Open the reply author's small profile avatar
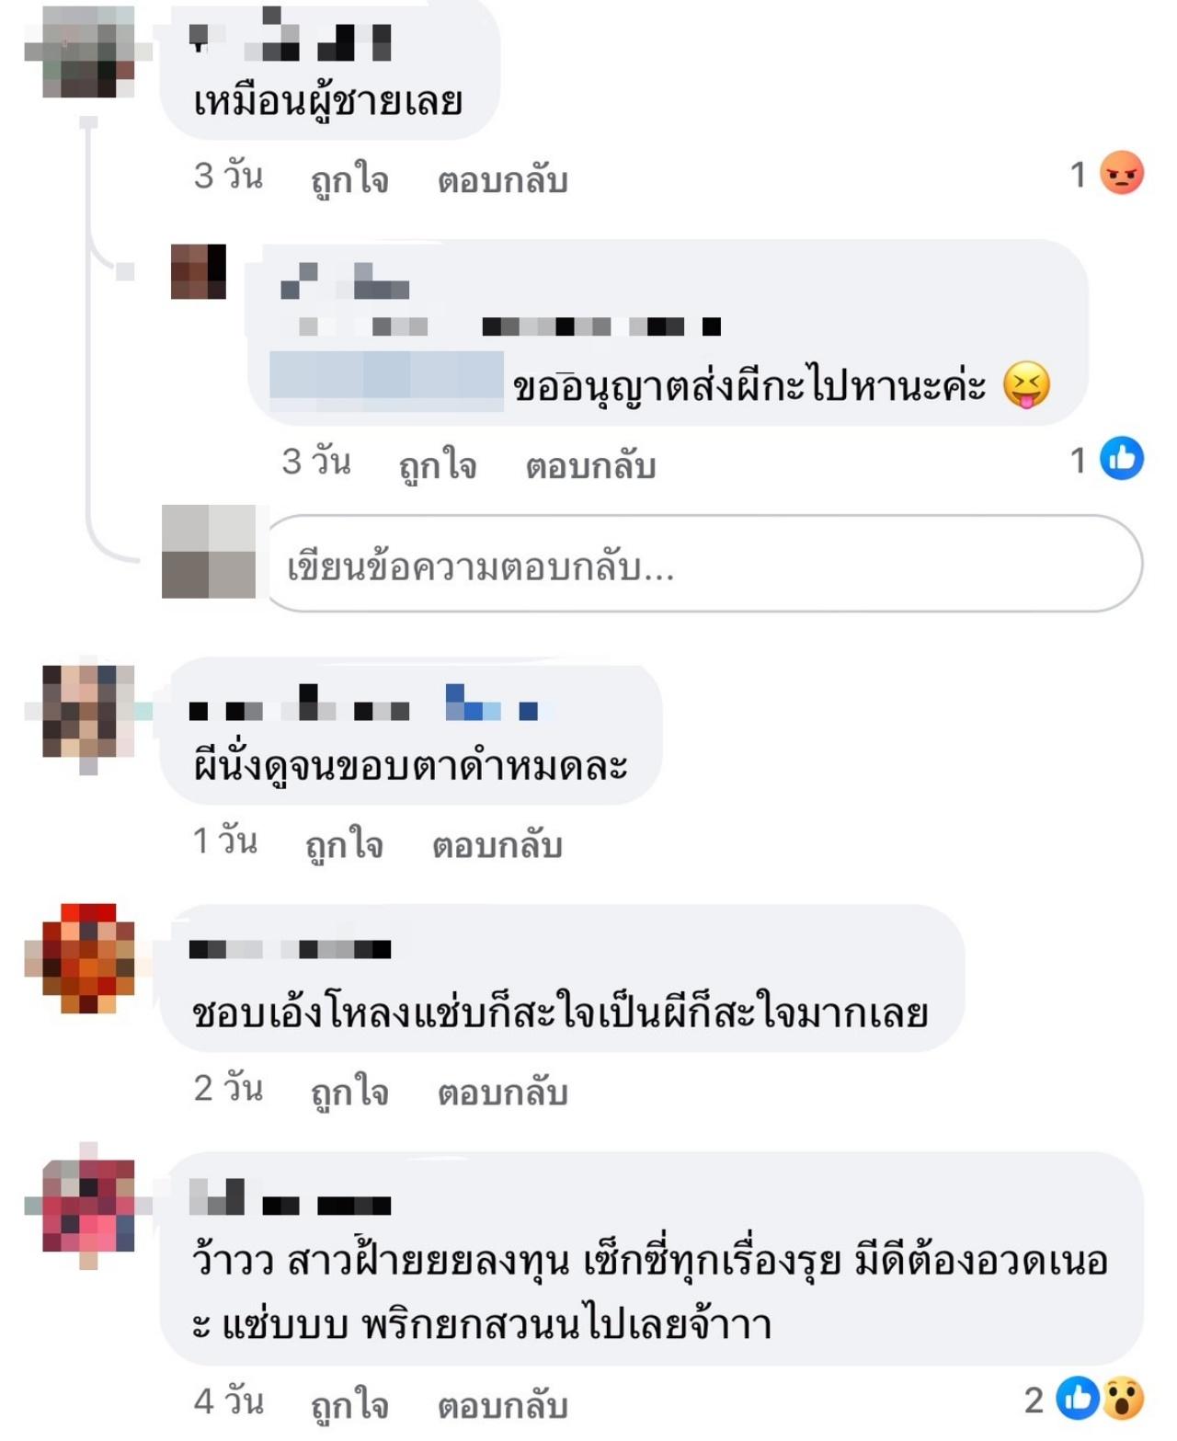This screenshot has height=1441, width=1177. point(199,271)
